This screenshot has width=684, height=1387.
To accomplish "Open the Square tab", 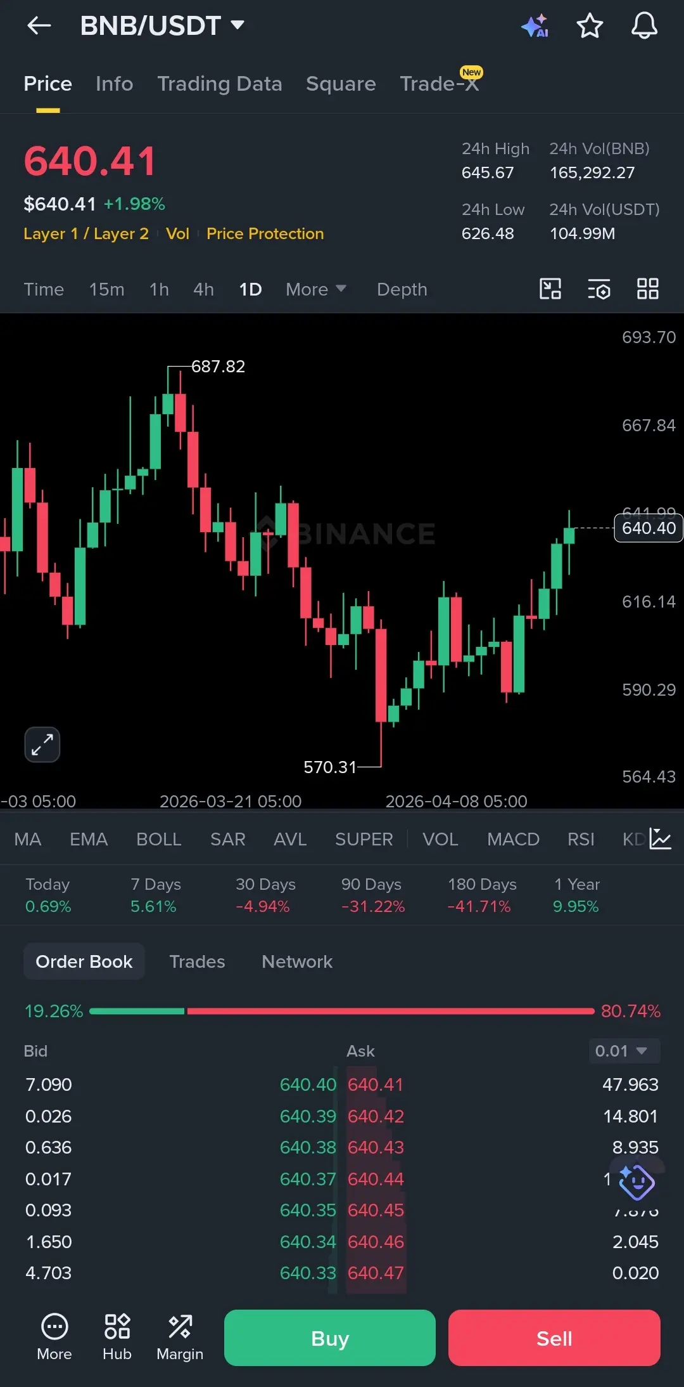I will 341,84.
